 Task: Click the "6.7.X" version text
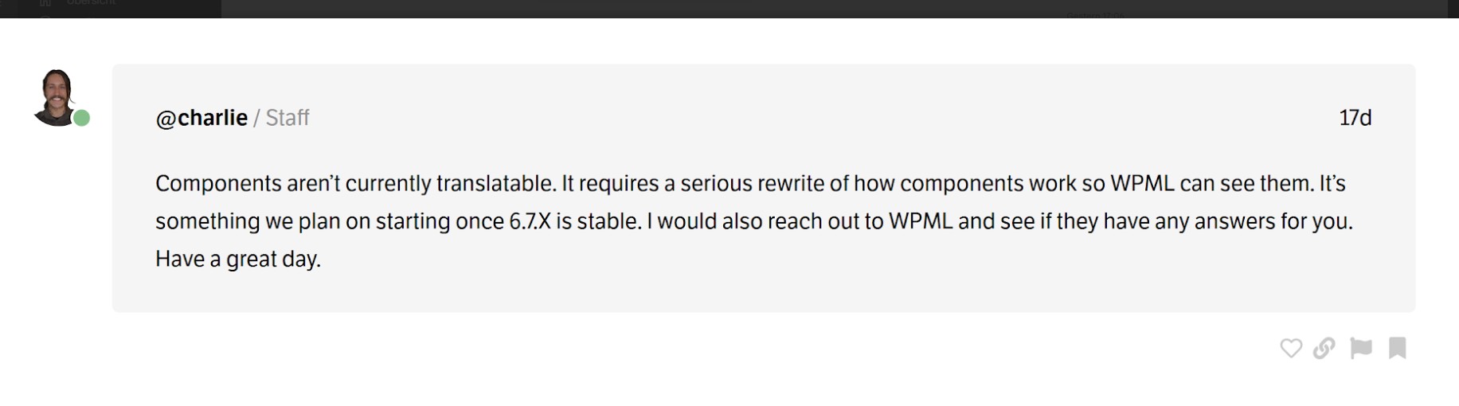[530, 221]
